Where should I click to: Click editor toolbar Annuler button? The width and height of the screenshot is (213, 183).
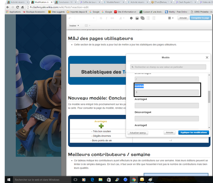183,18
